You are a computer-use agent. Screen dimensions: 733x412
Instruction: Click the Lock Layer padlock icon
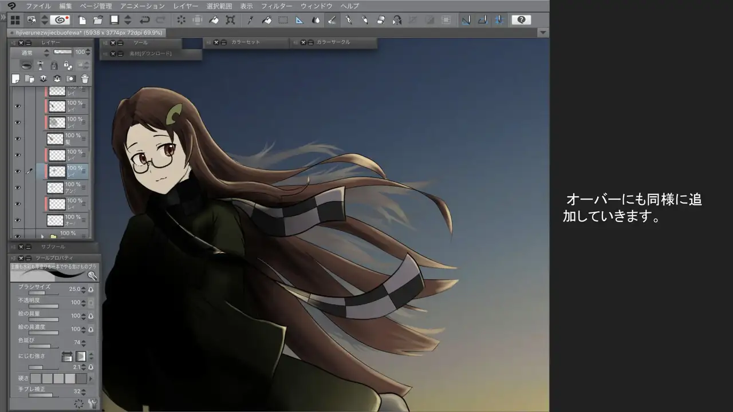[54, 66]
